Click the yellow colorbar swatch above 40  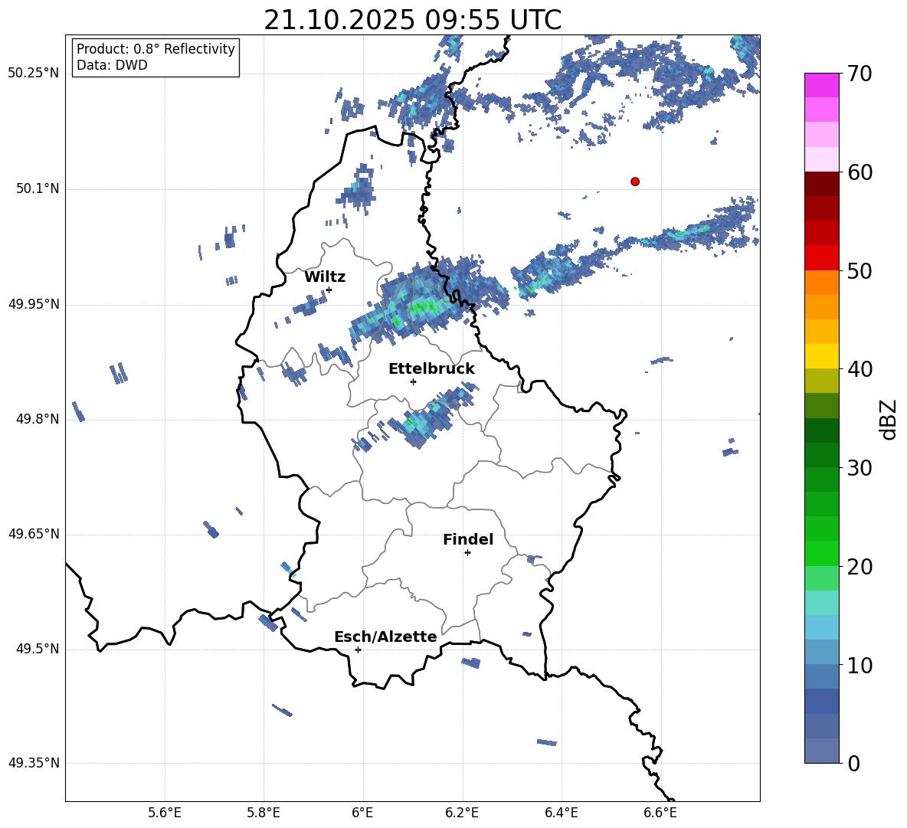click(x=821, y=357)
